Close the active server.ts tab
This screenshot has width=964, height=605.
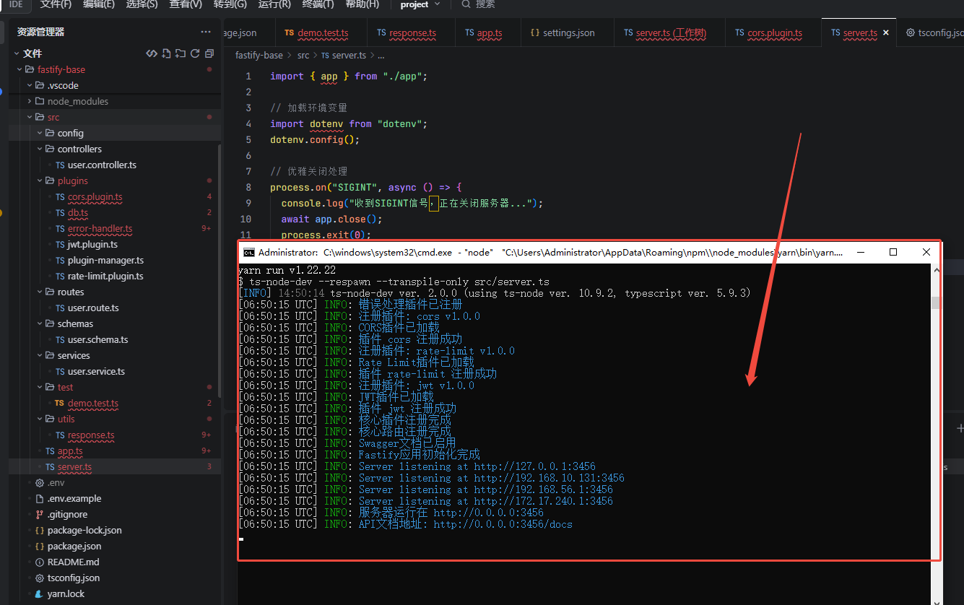point(886,33)
